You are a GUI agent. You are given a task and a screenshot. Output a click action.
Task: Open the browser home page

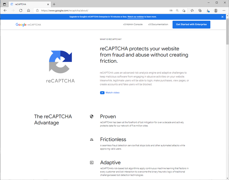[28, 11]
